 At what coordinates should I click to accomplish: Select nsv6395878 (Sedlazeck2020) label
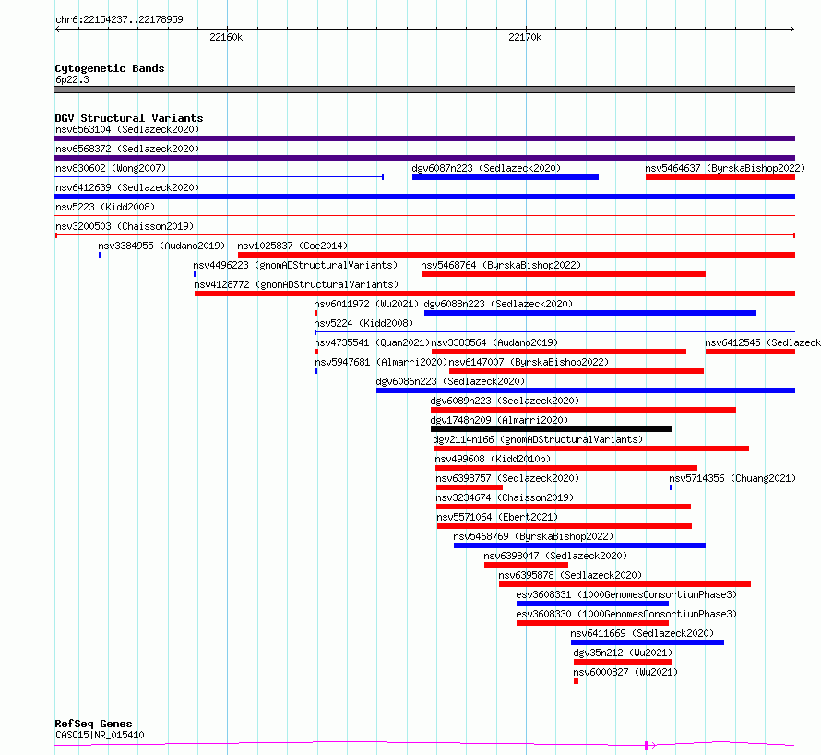[x=570, y=575]
